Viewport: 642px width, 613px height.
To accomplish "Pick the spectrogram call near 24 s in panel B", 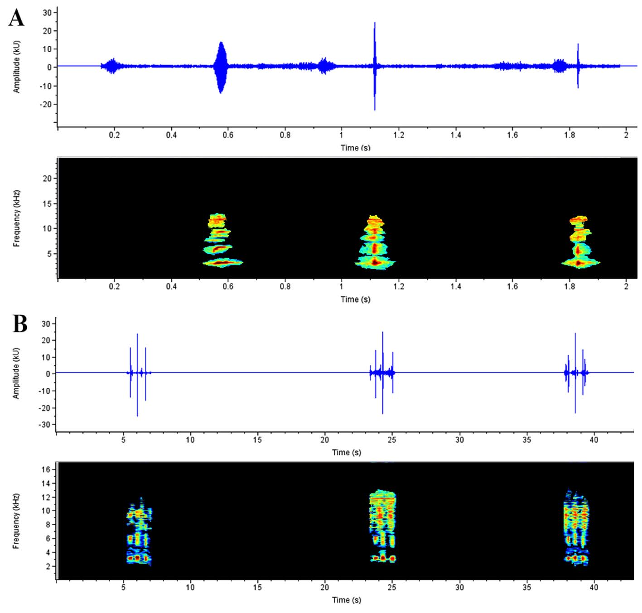I will pyautogui.click(x=383, y=526).
